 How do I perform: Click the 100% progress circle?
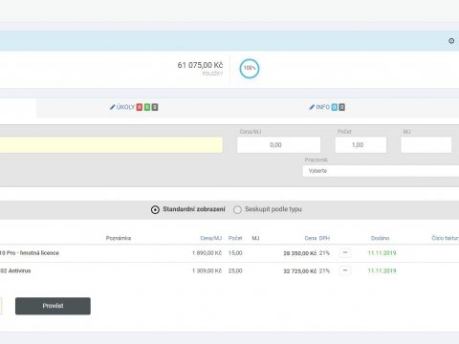point(250,68)
